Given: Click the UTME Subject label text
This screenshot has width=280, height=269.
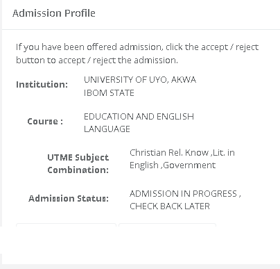Looking at the screenshot, I should tap(78, 158).
